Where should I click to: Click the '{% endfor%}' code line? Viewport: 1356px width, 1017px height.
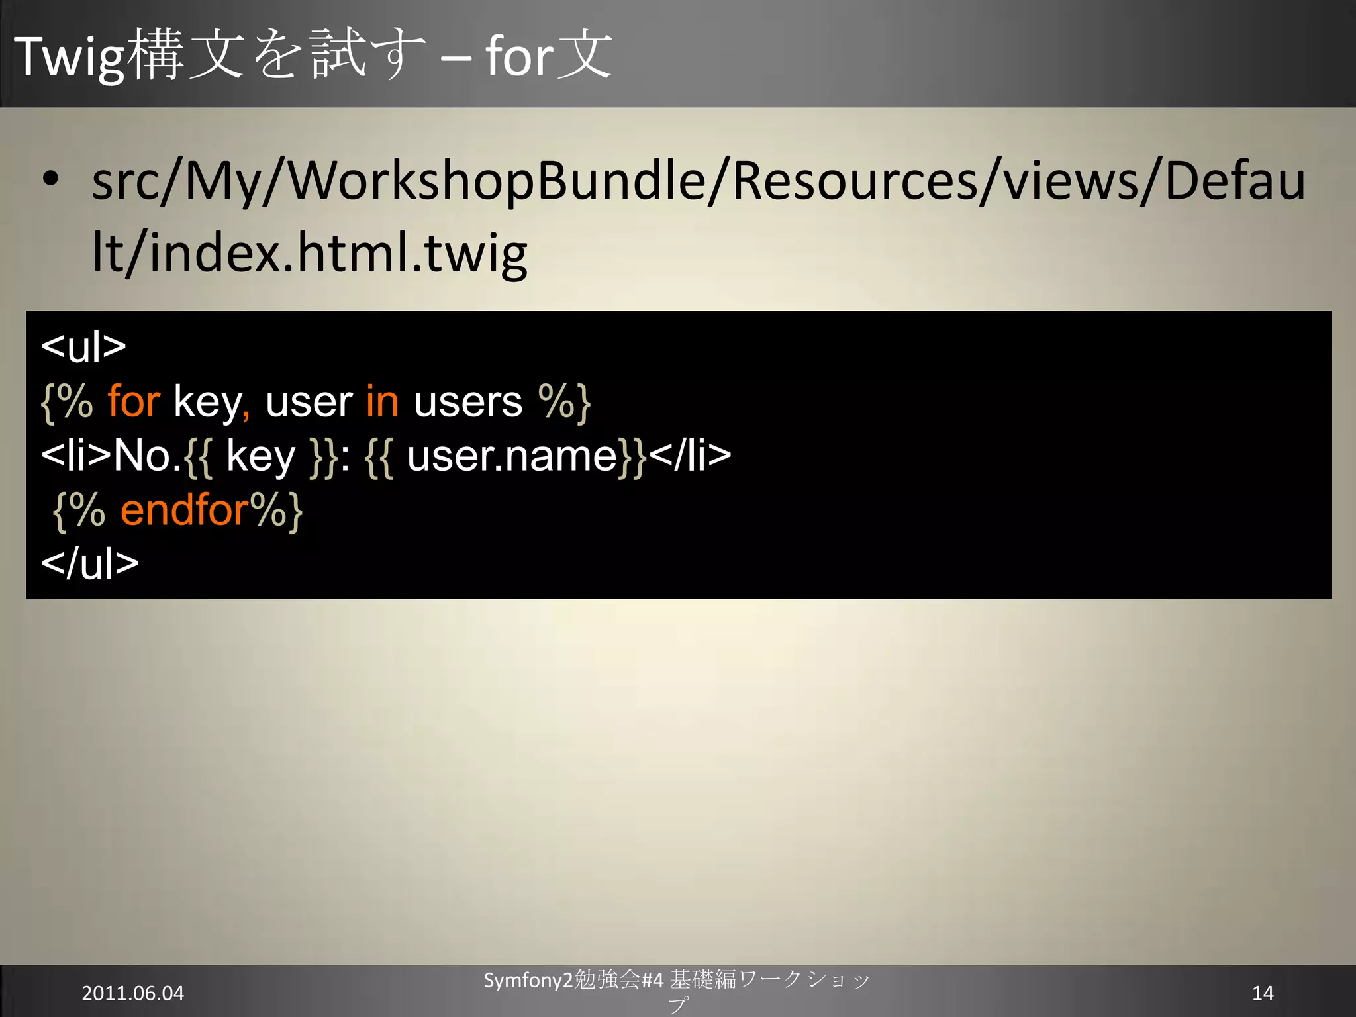[177, 510]
